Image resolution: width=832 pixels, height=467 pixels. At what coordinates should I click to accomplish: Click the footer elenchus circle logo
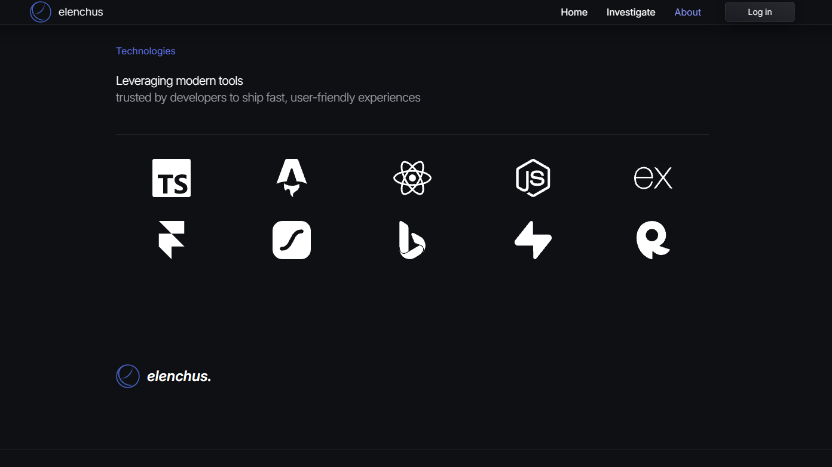click(128, 376)
